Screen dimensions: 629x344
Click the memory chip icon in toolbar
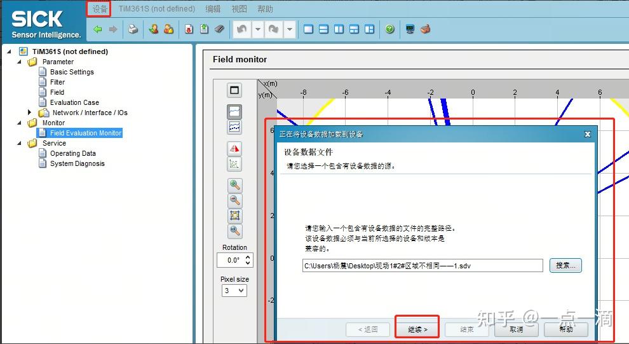[219, 29]
